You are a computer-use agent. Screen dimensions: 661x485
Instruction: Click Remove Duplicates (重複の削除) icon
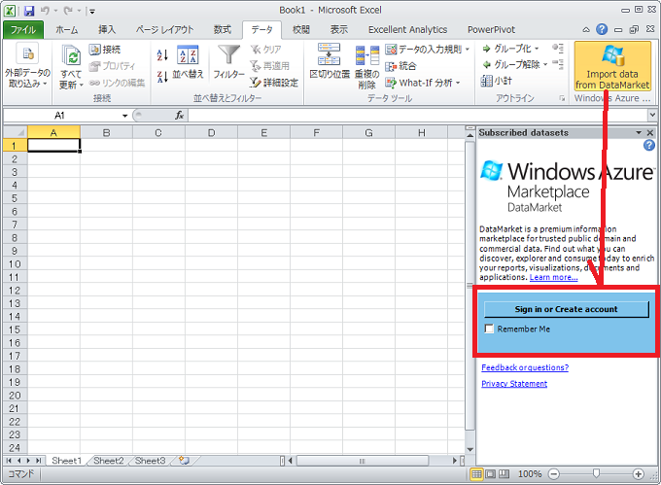(367, 57)
